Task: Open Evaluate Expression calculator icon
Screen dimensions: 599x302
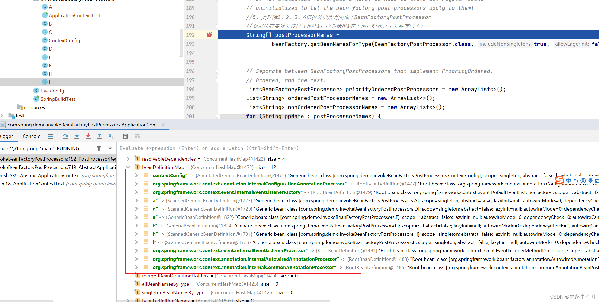Action: pos(125,136)
